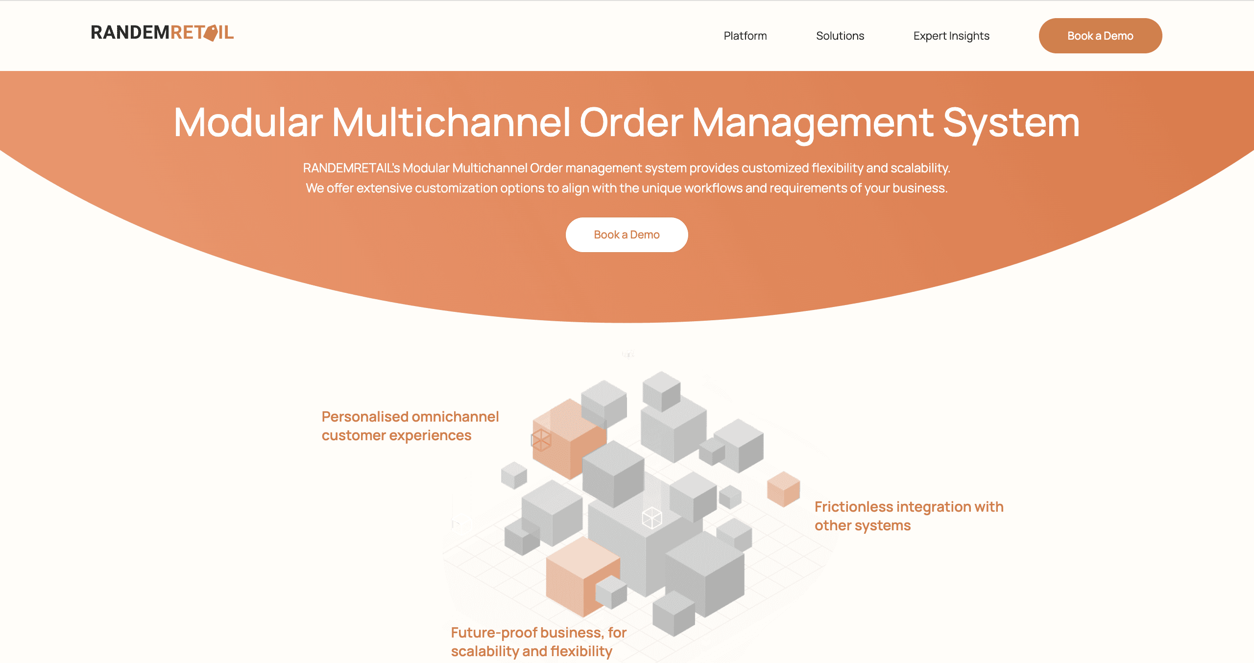The height and width of the screenshot is (663, 1254).
Task: Click the topmost grey cube in illustration
Action: click(661, 390)
